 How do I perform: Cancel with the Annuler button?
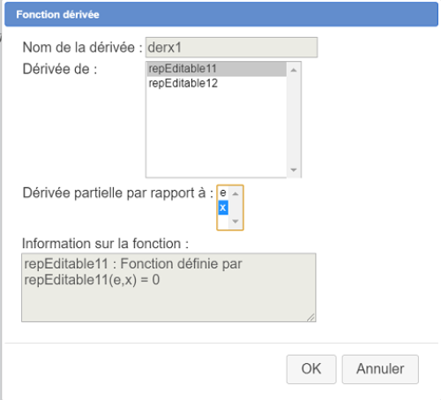(380, 369)
